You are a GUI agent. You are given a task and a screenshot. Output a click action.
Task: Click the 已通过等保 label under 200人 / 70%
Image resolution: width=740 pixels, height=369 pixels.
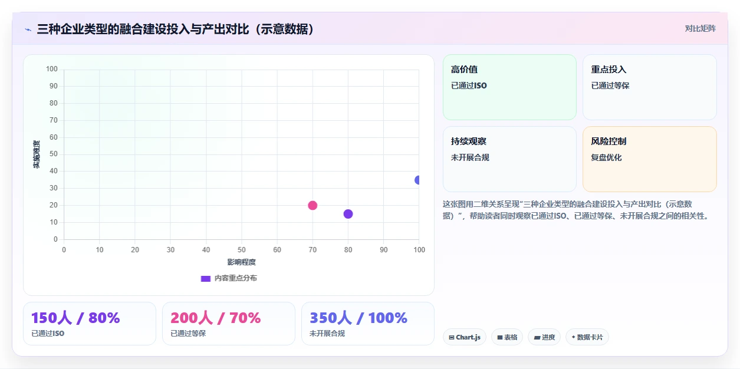188,334
